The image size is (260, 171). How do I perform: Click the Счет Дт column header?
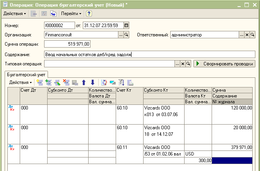[x=34, y=96]
